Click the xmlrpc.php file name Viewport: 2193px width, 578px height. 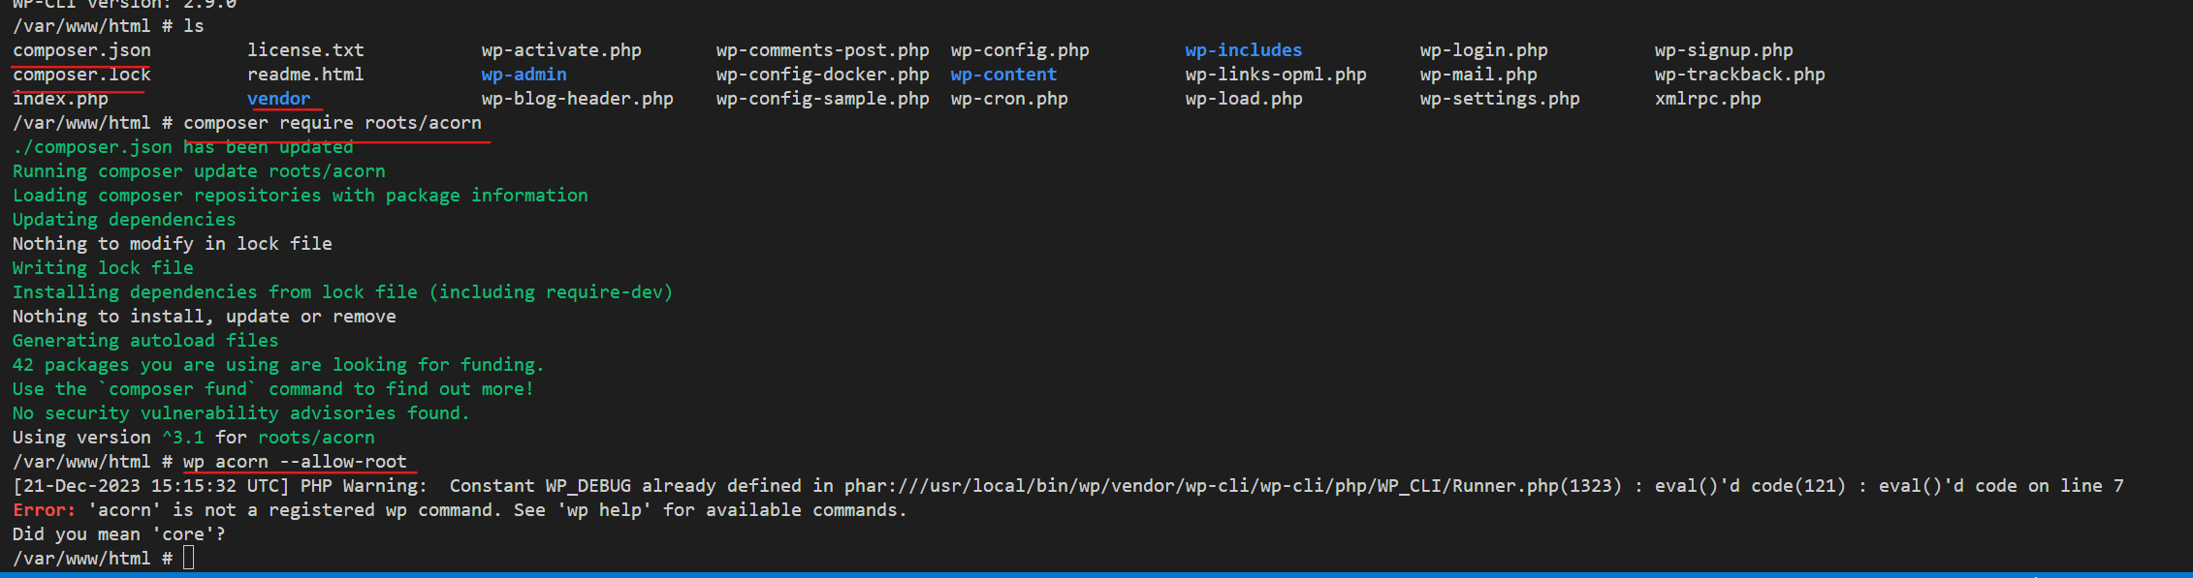pos(1708,99)
